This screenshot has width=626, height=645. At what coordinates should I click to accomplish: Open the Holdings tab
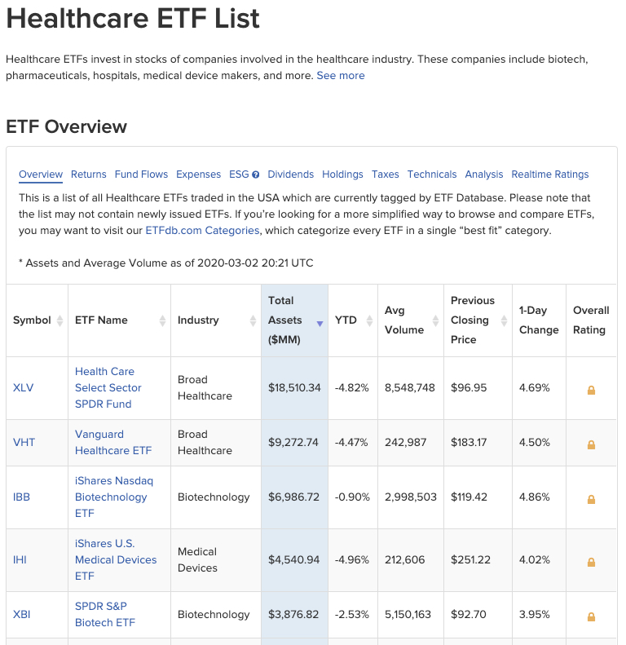tap(342, 175)
